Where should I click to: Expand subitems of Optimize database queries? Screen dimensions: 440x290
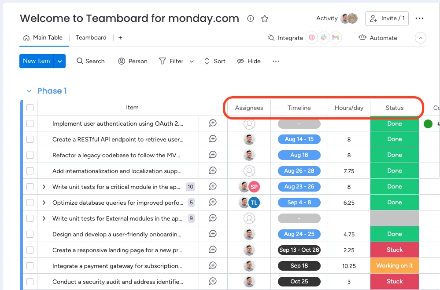[x=44, y=203]
